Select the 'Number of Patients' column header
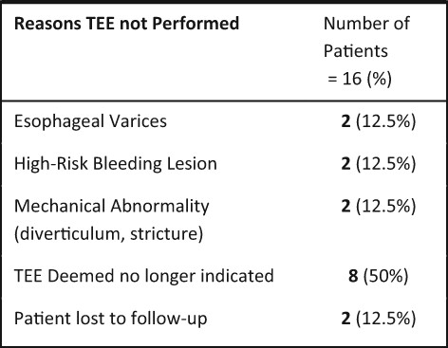Image resolution: width=448 pixels, height=348 pixels. tap(366, 37)
